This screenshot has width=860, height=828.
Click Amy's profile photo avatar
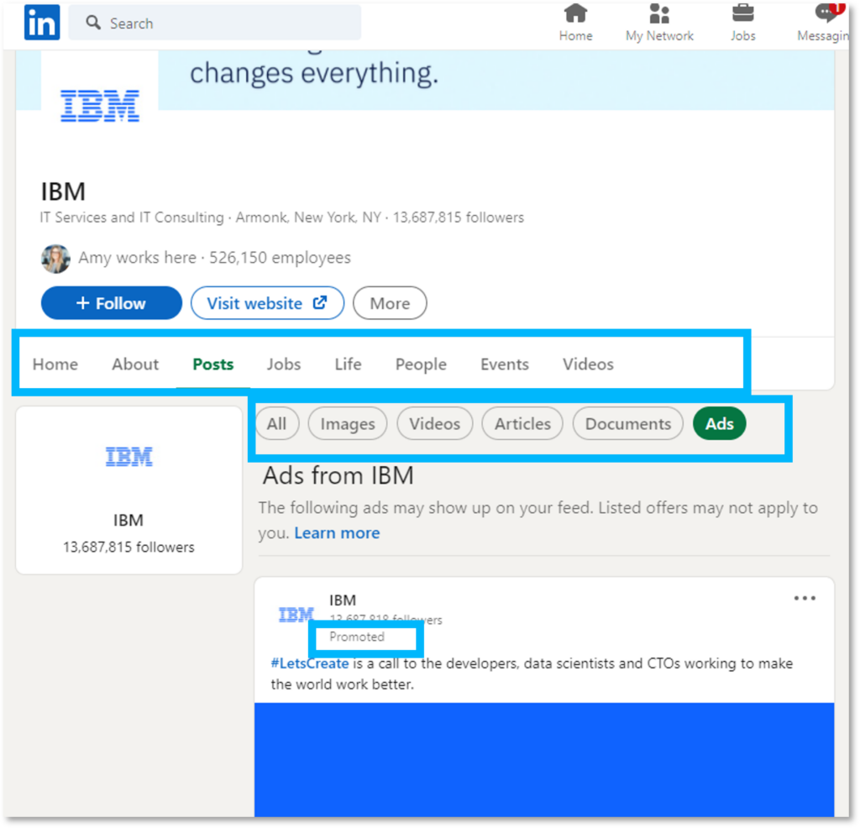point(55,259)
